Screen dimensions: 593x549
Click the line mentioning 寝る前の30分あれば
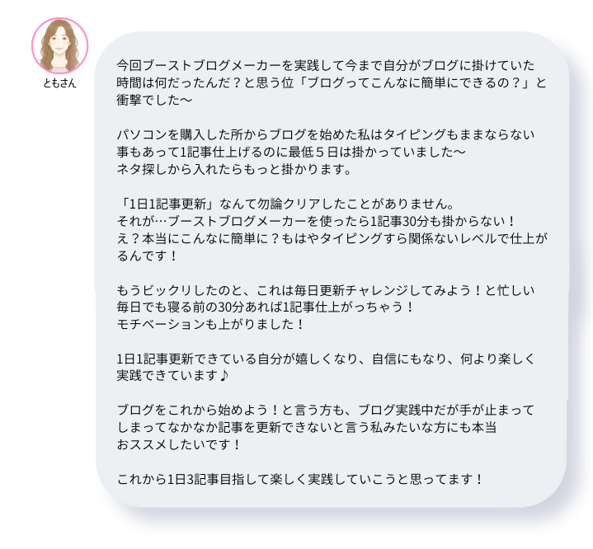point(266,307)
